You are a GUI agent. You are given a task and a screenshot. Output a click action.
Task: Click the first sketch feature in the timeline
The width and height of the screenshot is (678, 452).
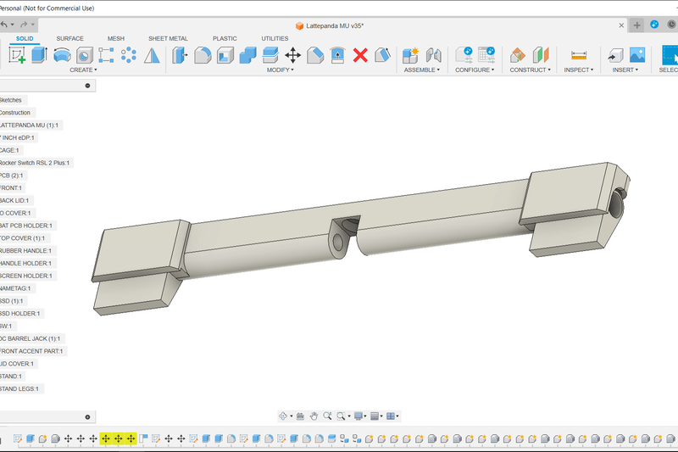[18, 438]
